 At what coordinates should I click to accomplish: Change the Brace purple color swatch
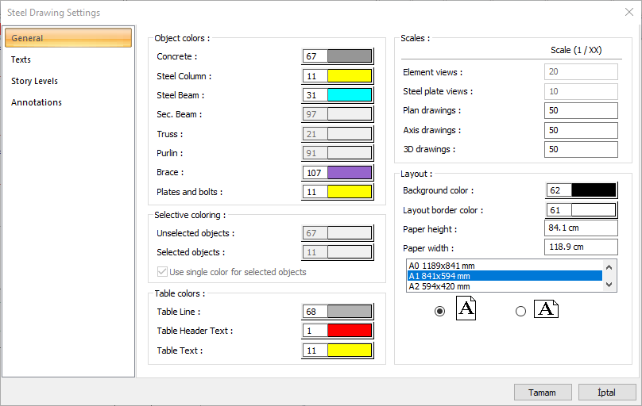tap(350, 172)
